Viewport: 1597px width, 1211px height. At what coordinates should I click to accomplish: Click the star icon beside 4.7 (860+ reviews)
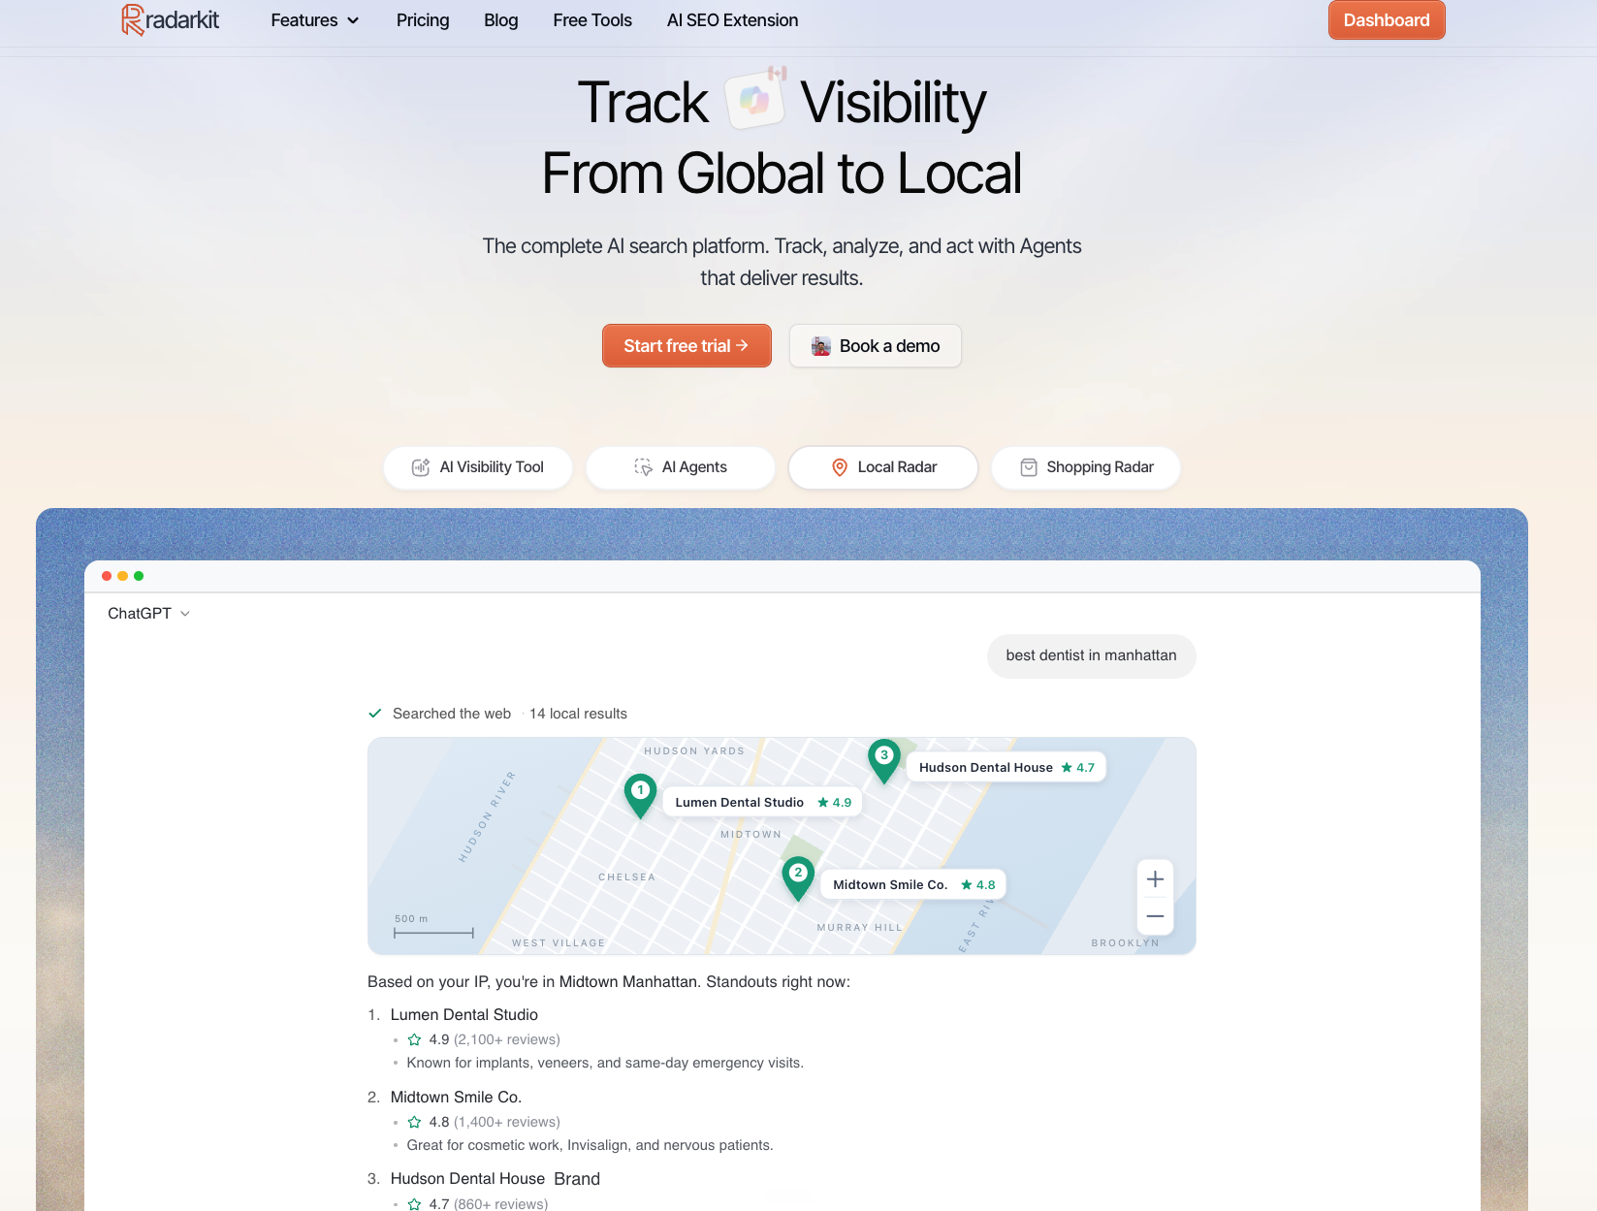(x=414, y=1204)
